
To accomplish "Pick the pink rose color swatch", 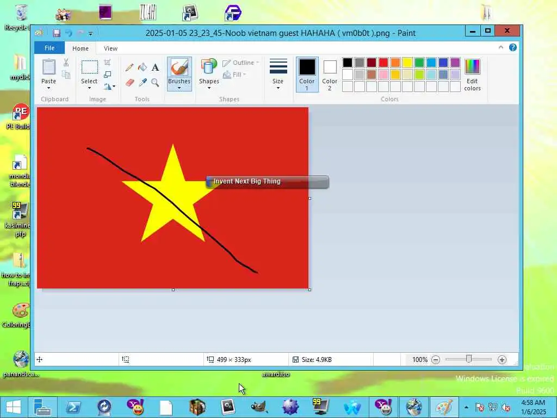I will coord(383,75).
